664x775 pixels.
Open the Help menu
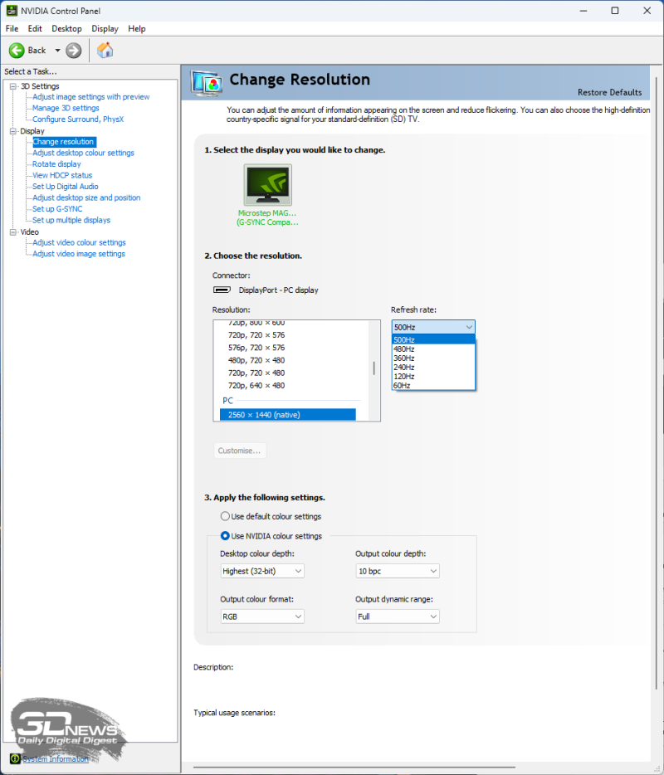(136, 28)
